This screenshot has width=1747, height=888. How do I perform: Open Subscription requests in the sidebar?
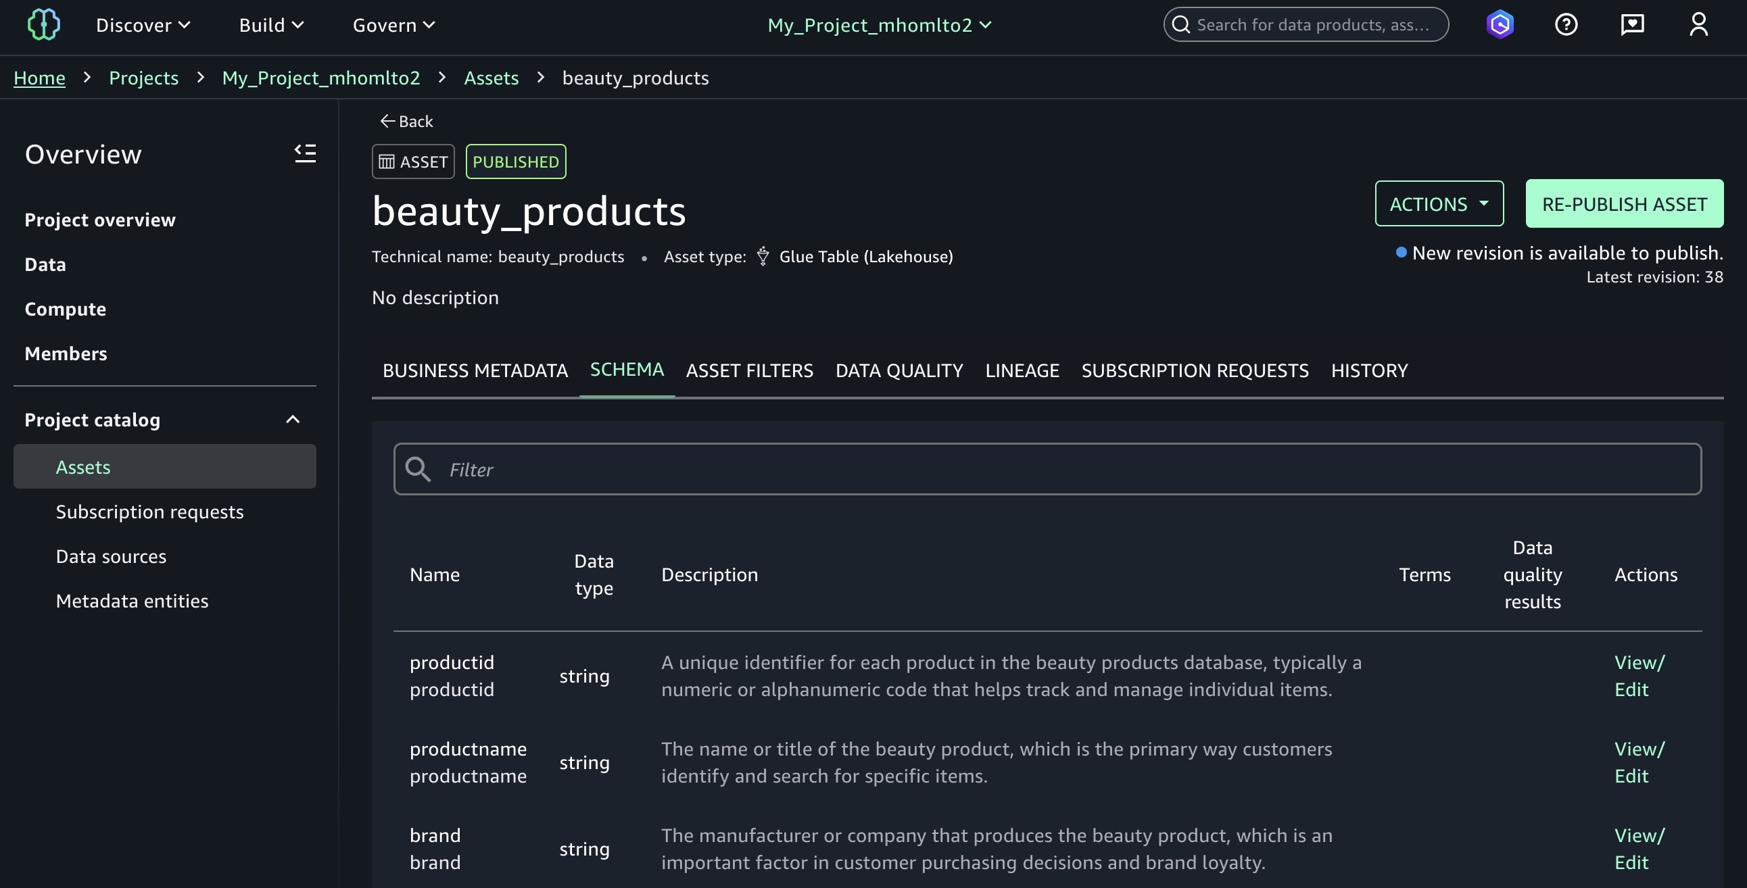(x=149, y=511)
